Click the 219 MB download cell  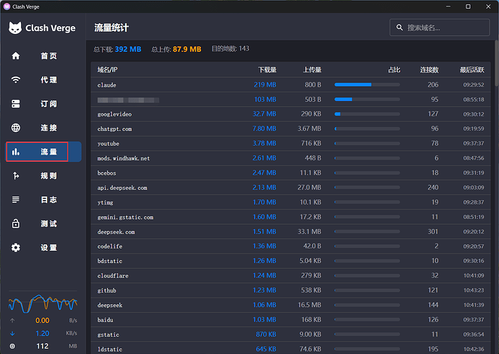coord(265,85)
